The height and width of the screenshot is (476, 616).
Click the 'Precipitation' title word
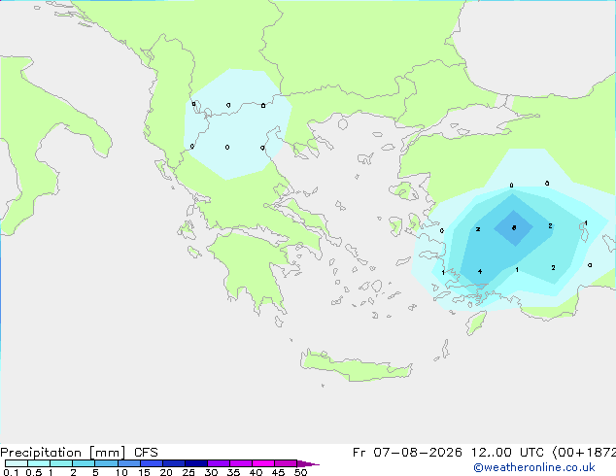click(x=41, y=453)
